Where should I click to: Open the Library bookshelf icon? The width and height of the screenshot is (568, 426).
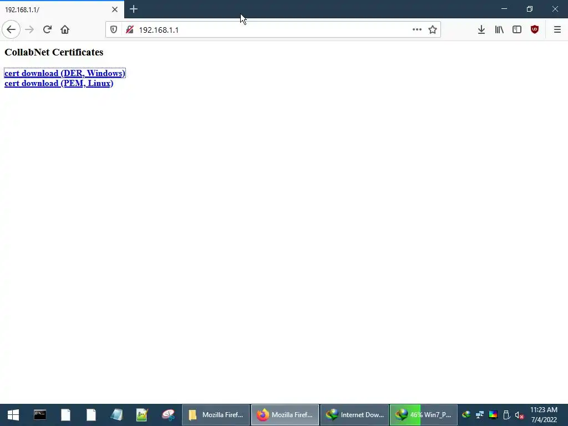pyautogui.click(x=499, y=30)
